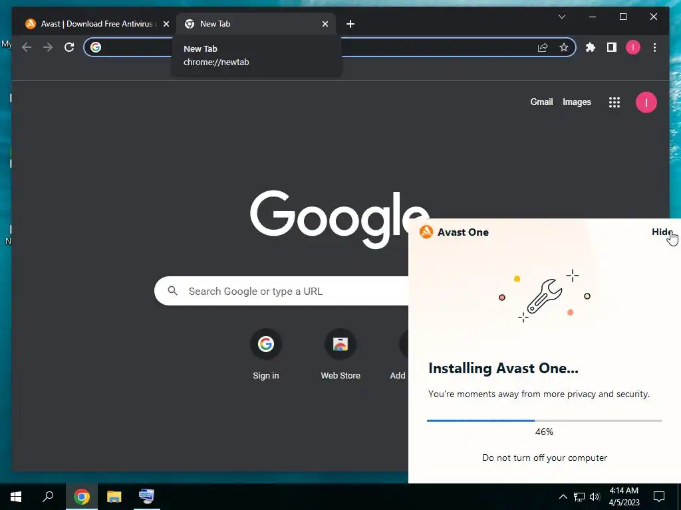Screen dimensions: 681x510
Task: Share this page icon in address bar
Action: click(543, 47)
